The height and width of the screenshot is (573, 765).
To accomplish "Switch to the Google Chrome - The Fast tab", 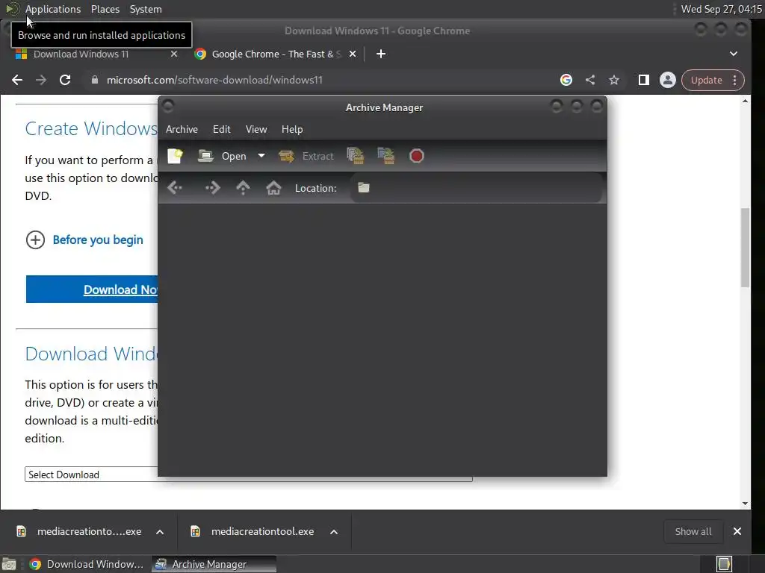I will (276, 54).
